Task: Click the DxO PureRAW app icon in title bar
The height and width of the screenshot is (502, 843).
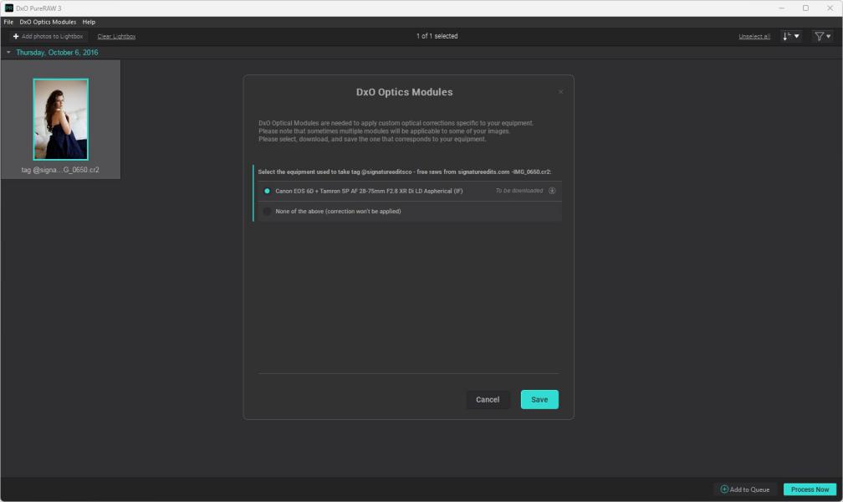Action: pos(9,8)
